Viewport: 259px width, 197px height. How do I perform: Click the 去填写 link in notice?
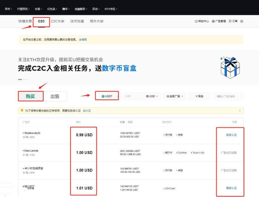click(83, 40)
